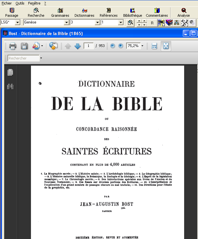Zoom out the PDF with minus button

(113, 46)
